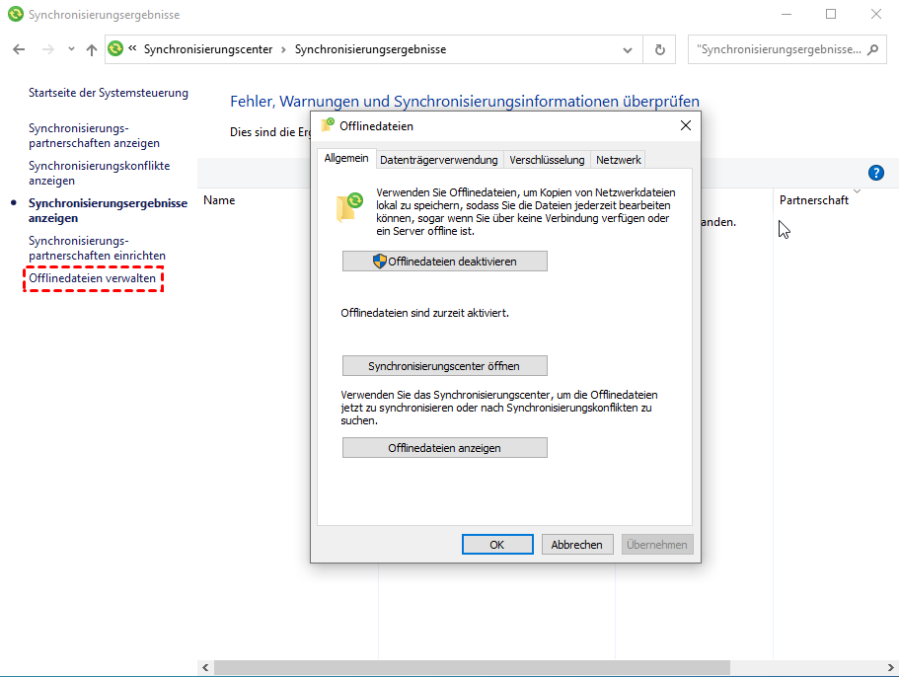Screen dimensions: 899x677
Task: Go back with the back arrow
Action: point(19,50)
